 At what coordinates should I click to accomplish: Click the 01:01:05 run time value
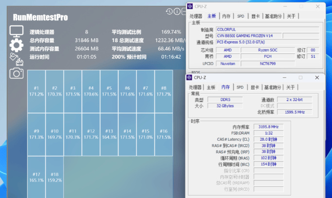pyautogui.click(x=87, y=57)
